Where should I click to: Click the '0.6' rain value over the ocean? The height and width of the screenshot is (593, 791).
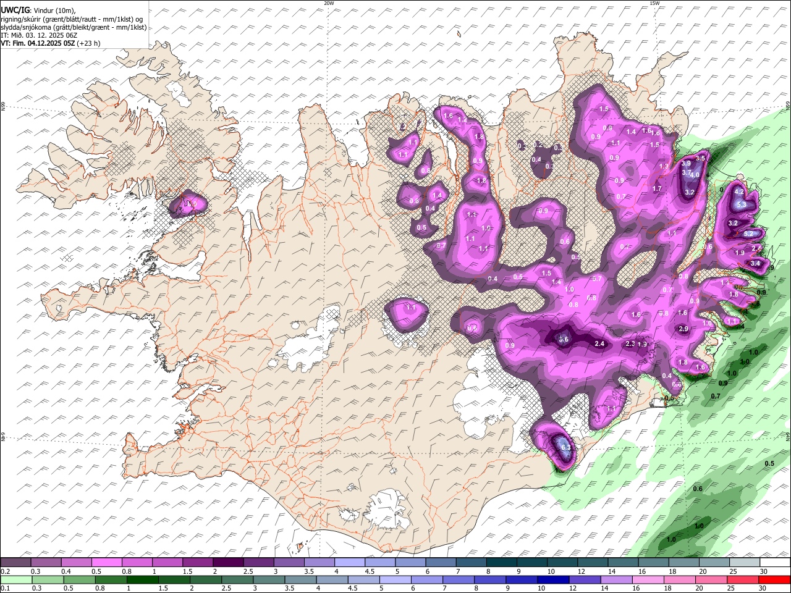click(698, 489)
